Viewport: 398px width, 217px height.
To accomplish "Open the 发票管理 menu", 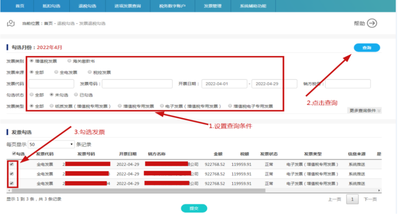I will [x=213, y=6].
